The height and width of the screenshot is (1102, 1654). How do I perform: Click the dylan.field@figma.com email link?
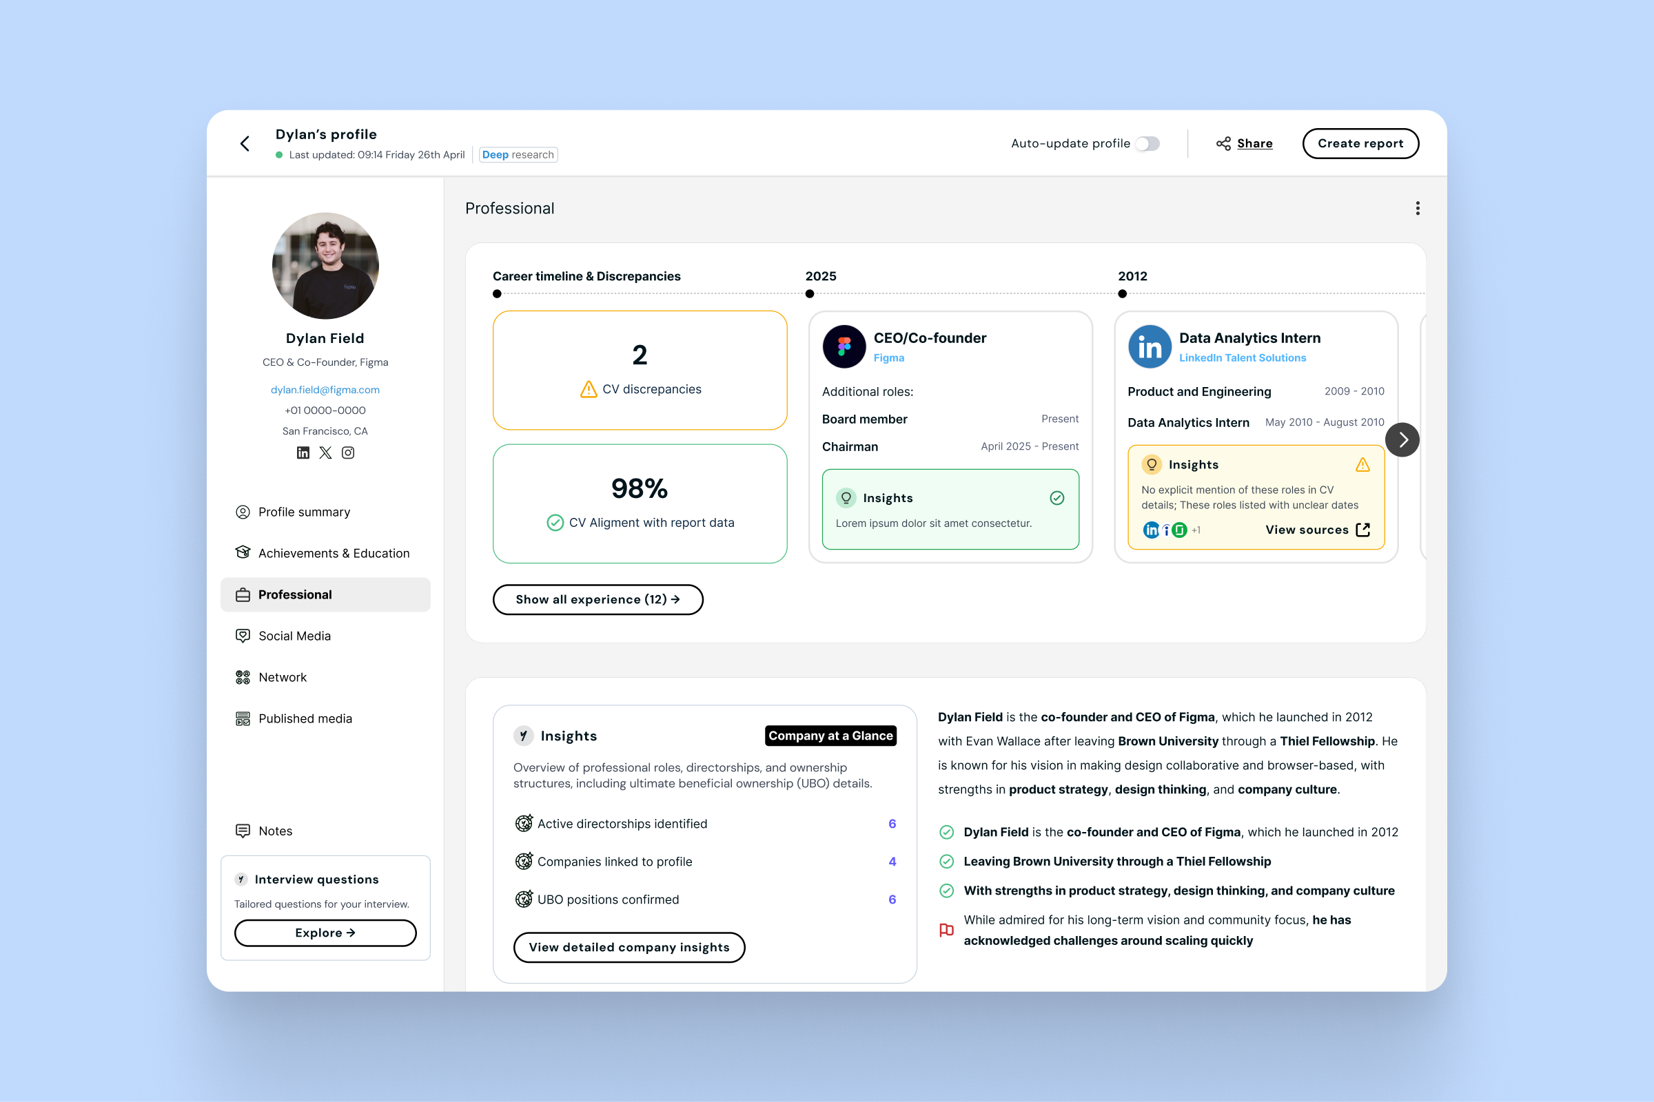pyautogui.click(x=325, y=389)
